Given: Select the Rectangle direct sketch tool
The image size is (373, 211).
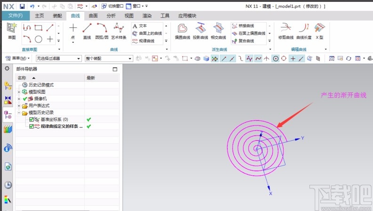Looking at the screenshot, I should point(38,28).
